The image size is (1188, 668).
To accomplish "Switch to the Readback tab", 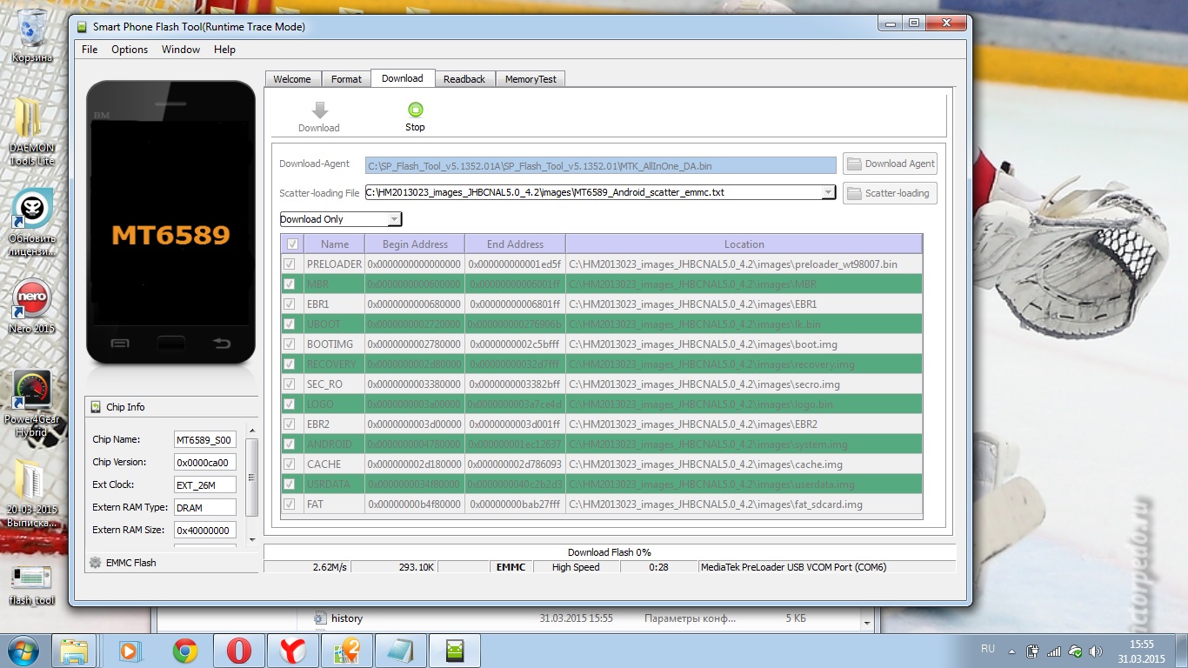I will tap(464, 79).
